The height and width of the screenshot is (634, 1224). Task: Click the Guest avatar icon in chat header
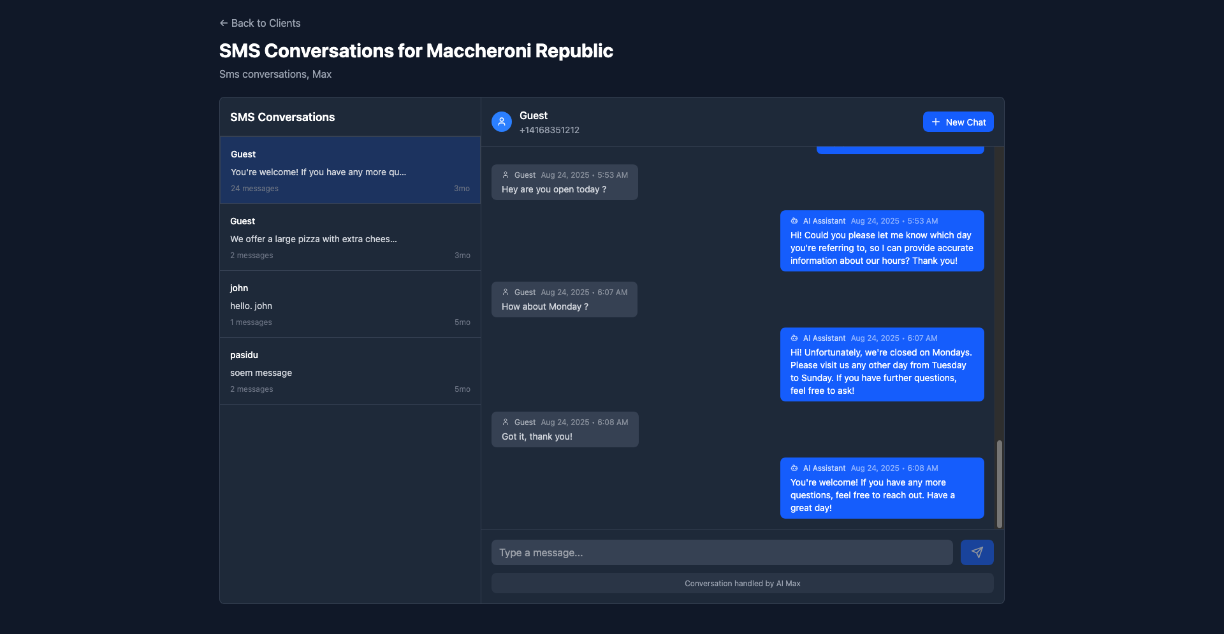(x=502, y=122)
